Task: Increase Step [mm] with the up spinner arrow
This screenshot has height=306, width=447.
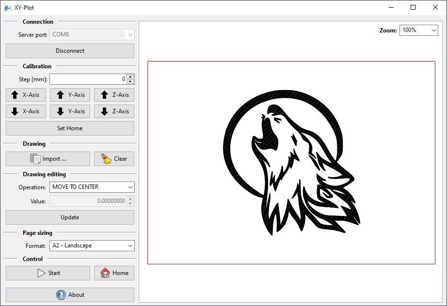Action: pos(130,76)
